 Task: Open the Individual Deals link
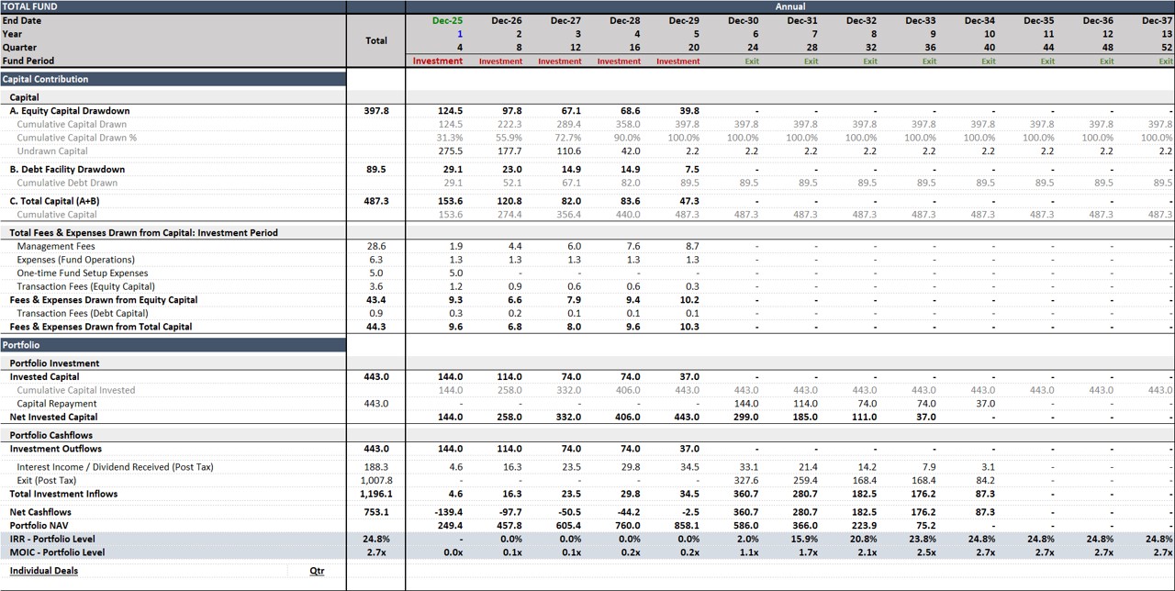[x=44, y=571]
